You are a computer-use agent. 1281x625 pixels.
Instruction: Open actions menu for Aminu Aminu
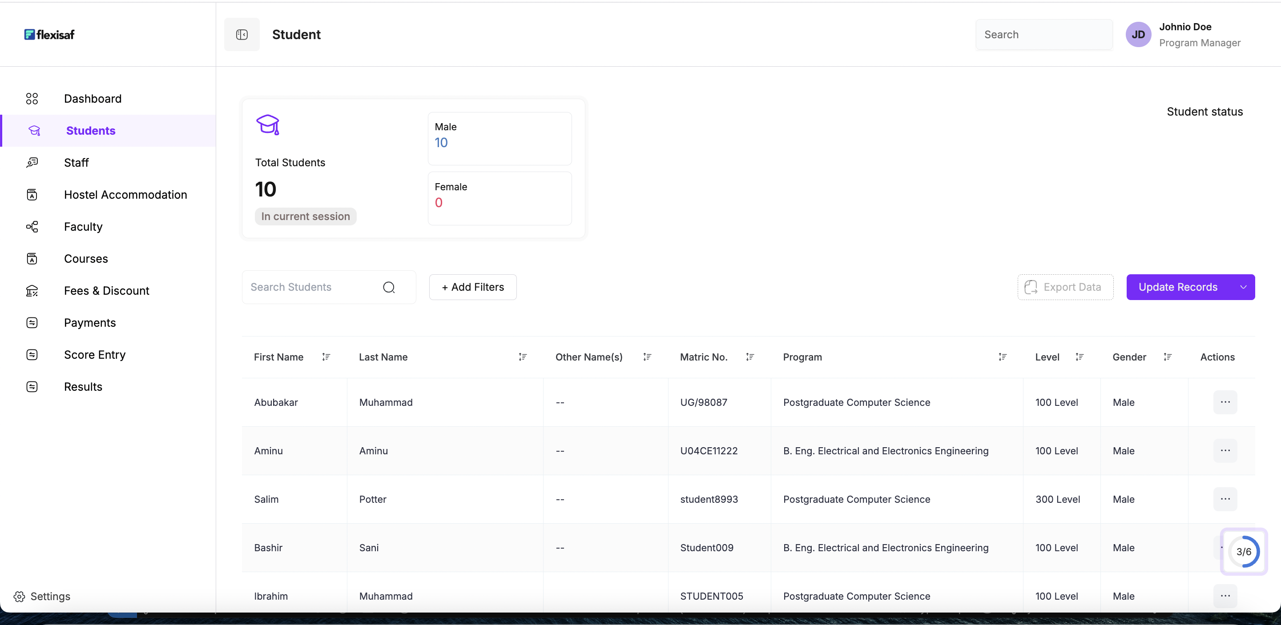coord(1225,451)
